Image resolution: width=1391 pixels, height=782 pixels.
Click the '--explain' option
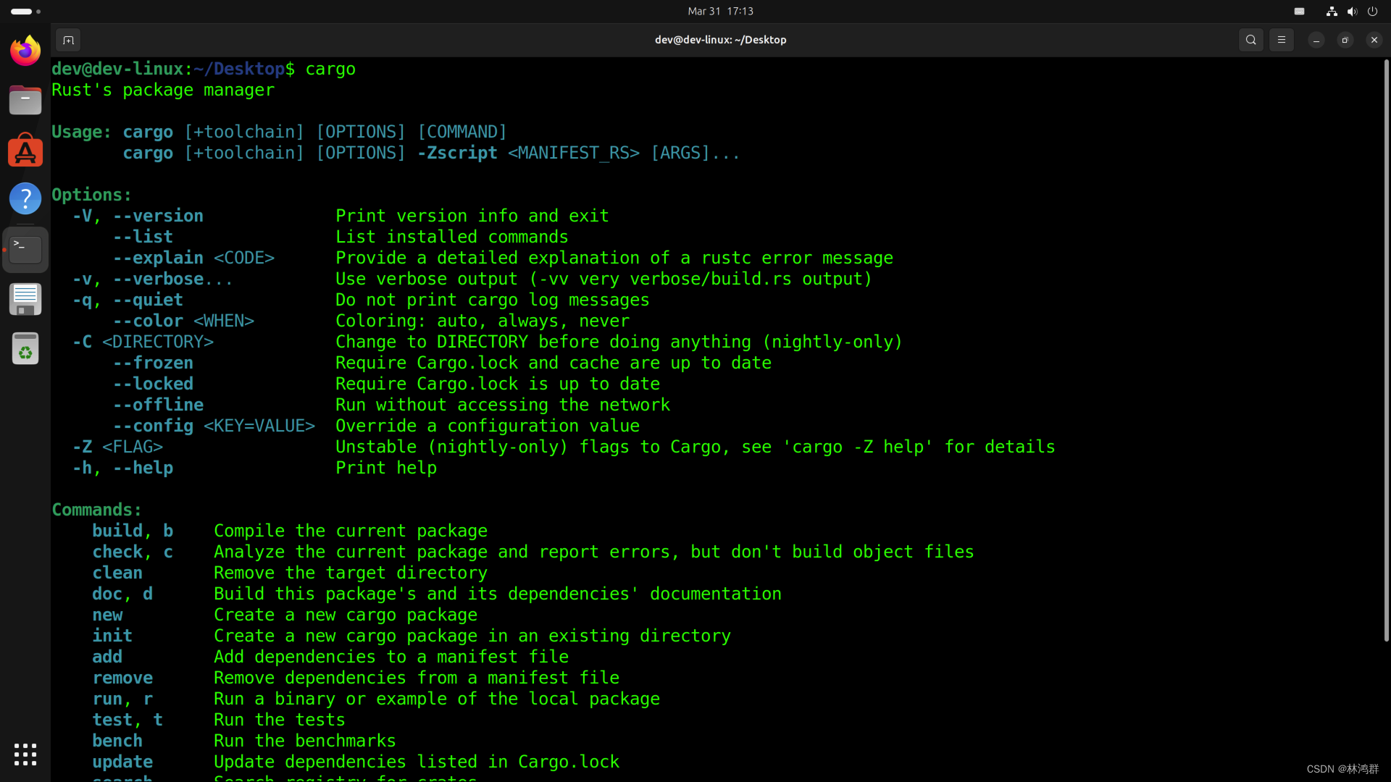pyautogui.click(x=158, y=258)
